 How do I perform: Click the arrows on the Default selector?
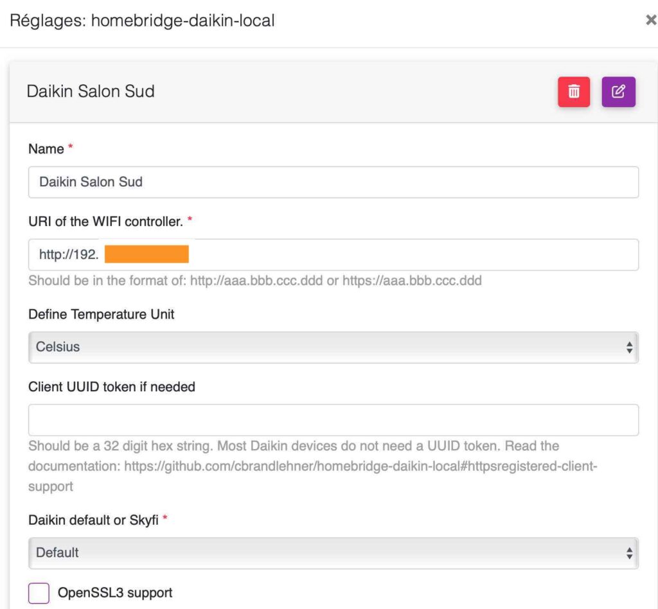[629, 553]
